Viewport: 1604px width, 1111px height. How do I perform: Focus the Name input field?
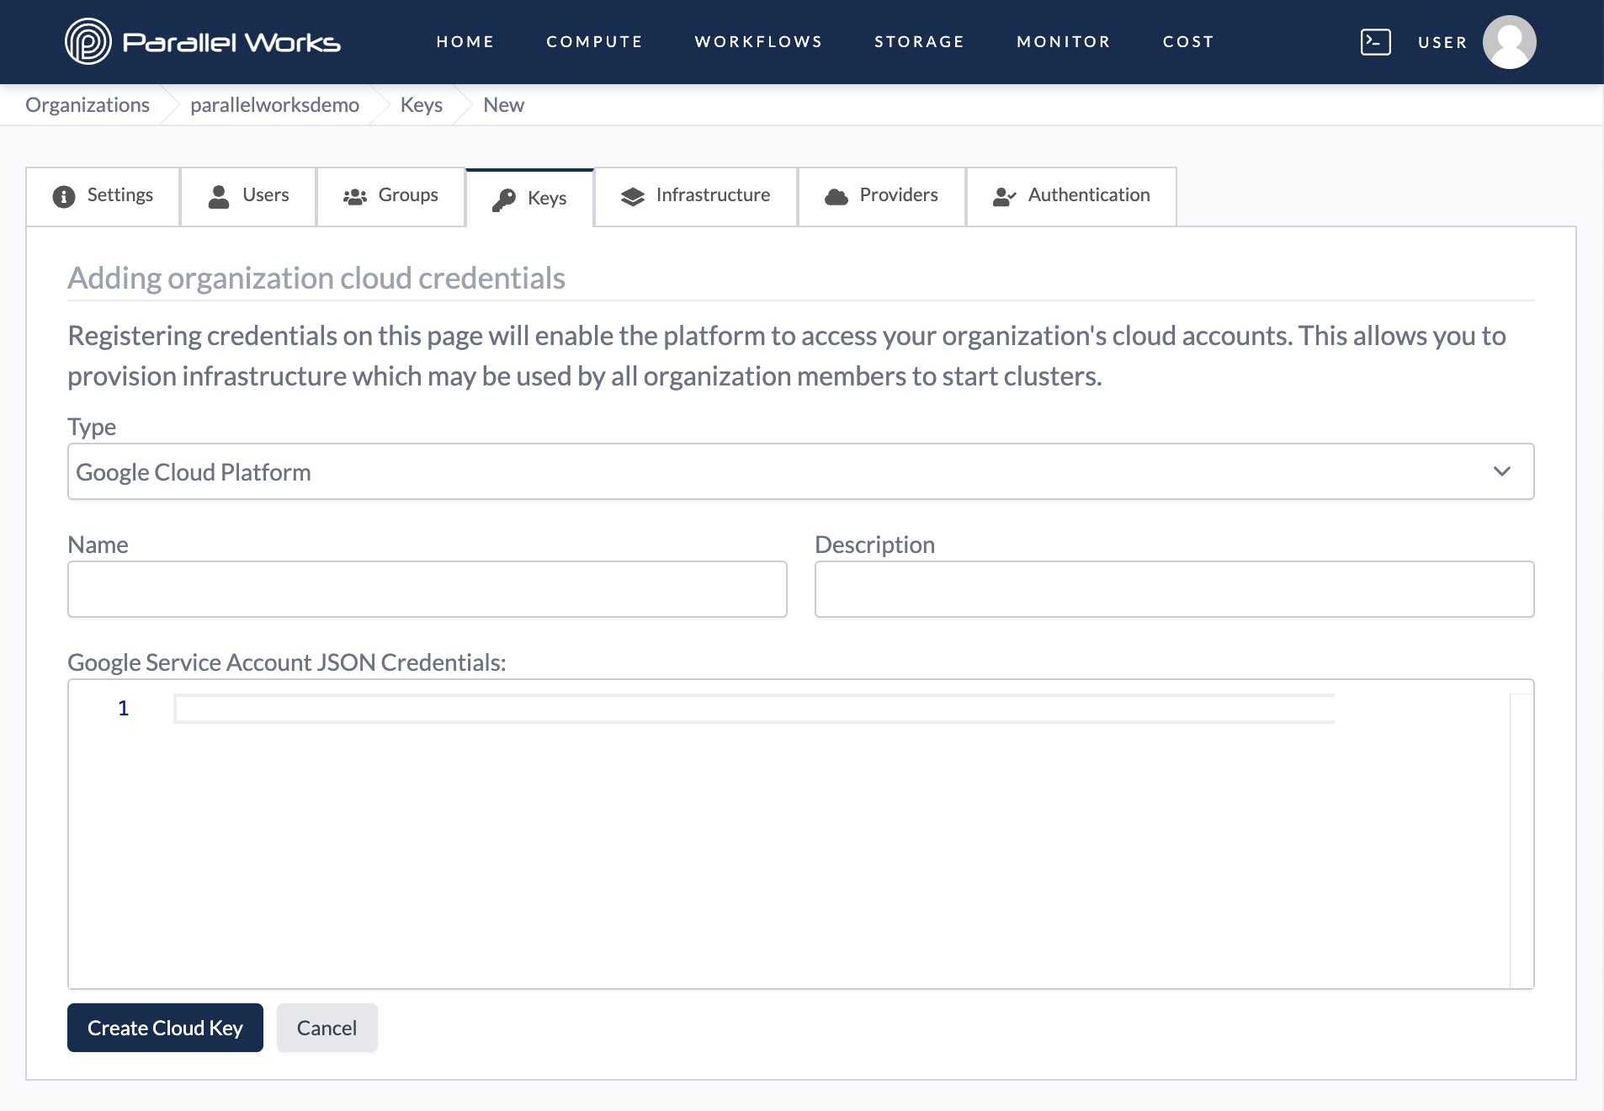click(x=428, y=589)
